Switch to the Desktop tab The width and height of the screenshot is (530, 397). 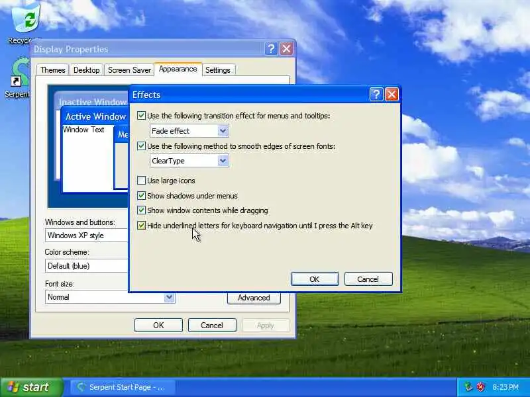87,70
